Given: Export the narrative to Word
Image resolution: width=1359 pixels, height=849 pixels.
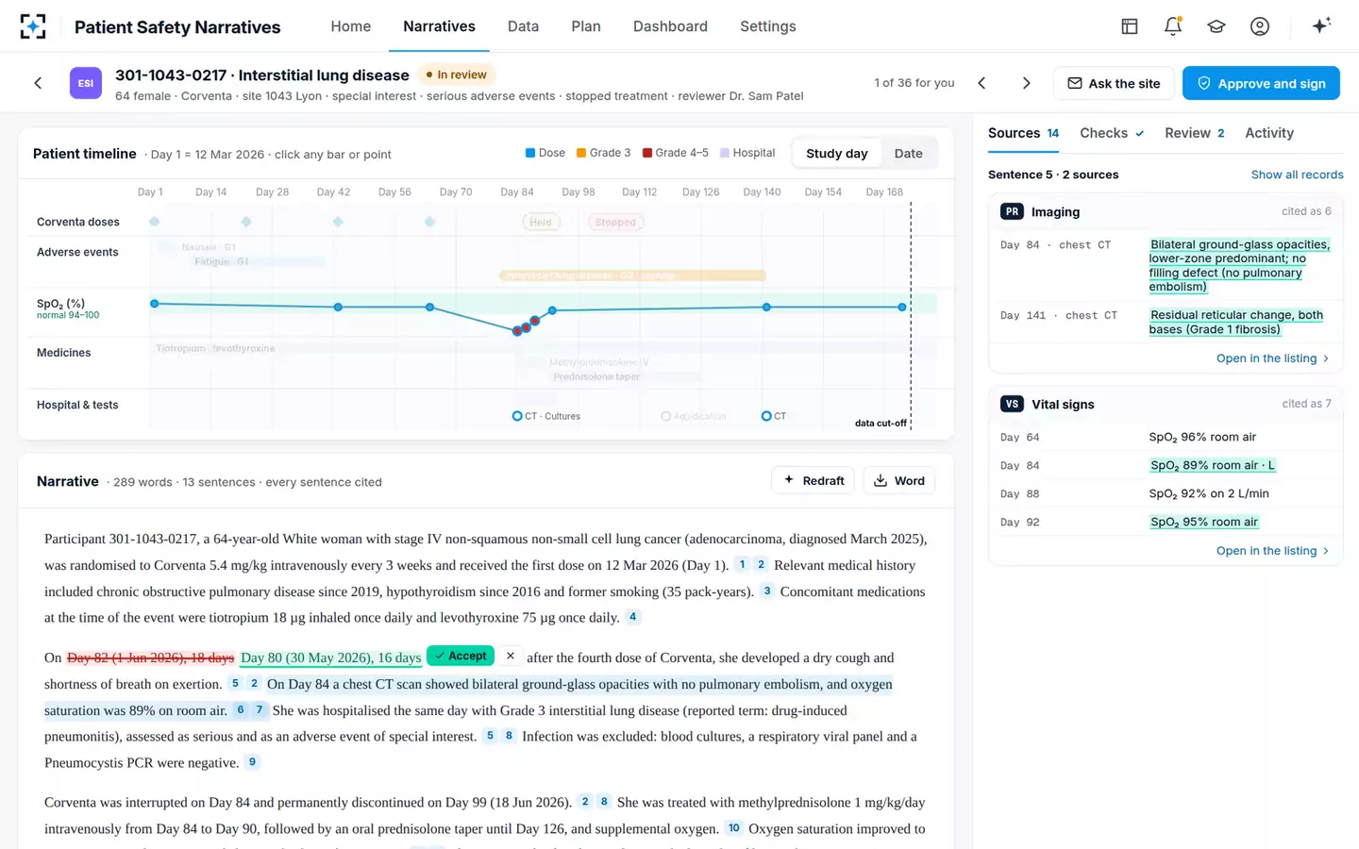Looking at the screenshot, I should point(899,480).
